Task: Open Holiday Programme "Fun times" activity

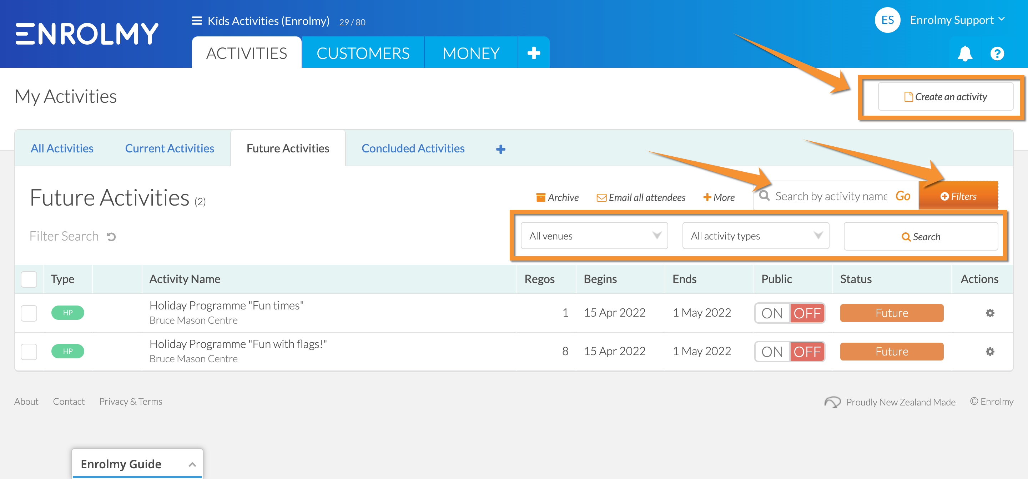Action: click(226, 306)
